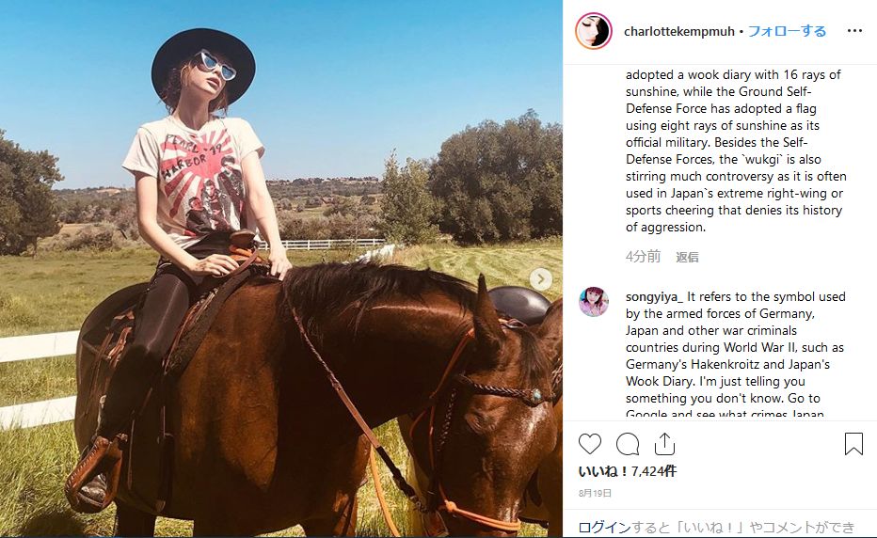Screen dimensions: 877x538
Task: Follow the account with フォローする
Action: 787,31
